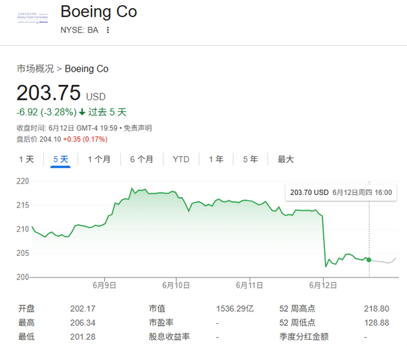Viewport: 407px width, 346px height.
Task: Select the 最大 range tab
Action: coord(286,159)
